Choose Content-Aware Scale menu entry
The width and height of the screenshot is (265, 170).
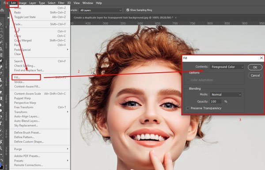pos(40,94)
